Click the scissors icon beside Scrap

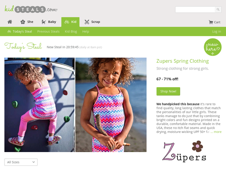87,22
